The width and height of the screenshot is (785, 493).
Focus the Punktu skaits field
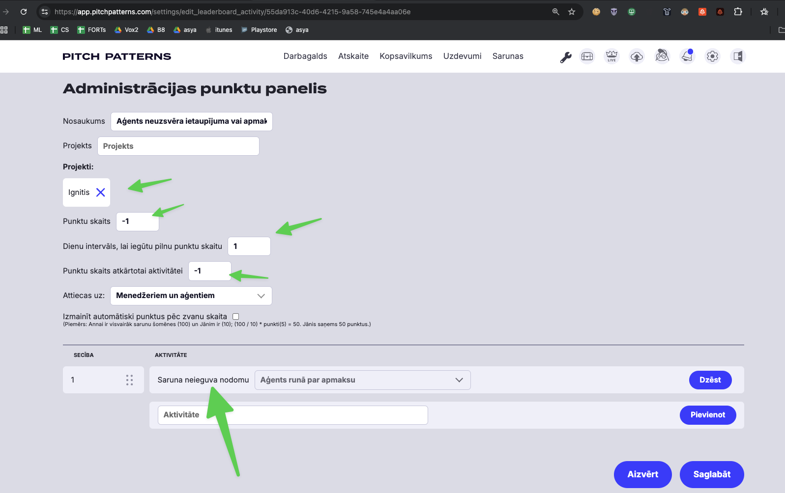click(x=138, y=221)
